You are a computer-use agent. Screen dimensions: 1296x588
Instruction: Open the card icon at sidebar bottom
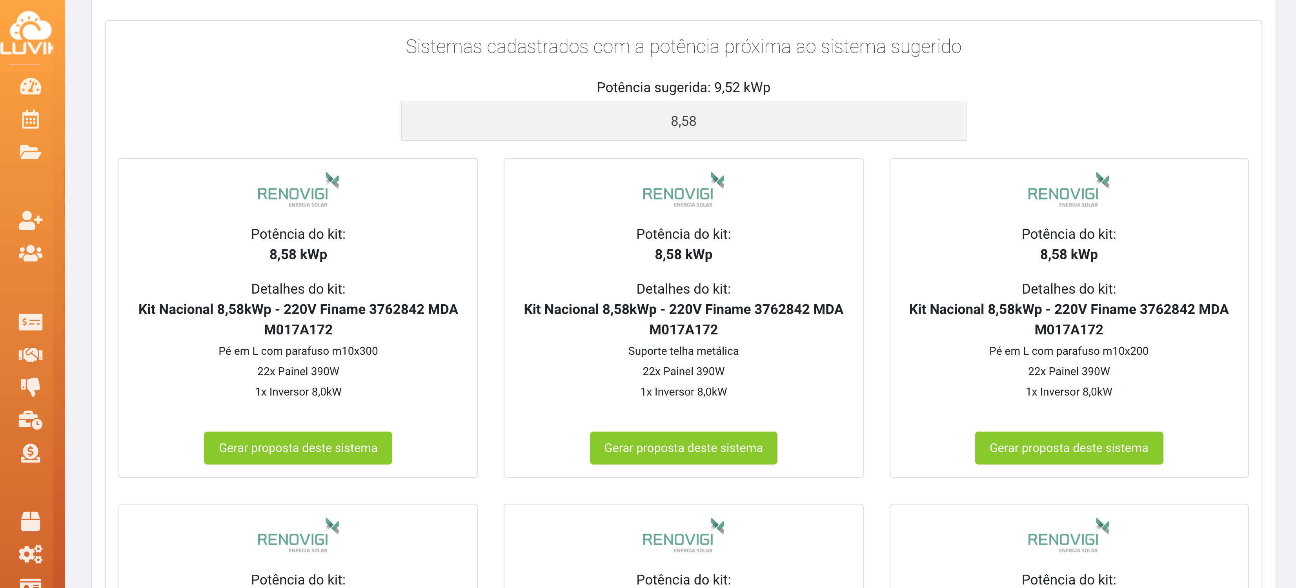click(x=30, y=583)
